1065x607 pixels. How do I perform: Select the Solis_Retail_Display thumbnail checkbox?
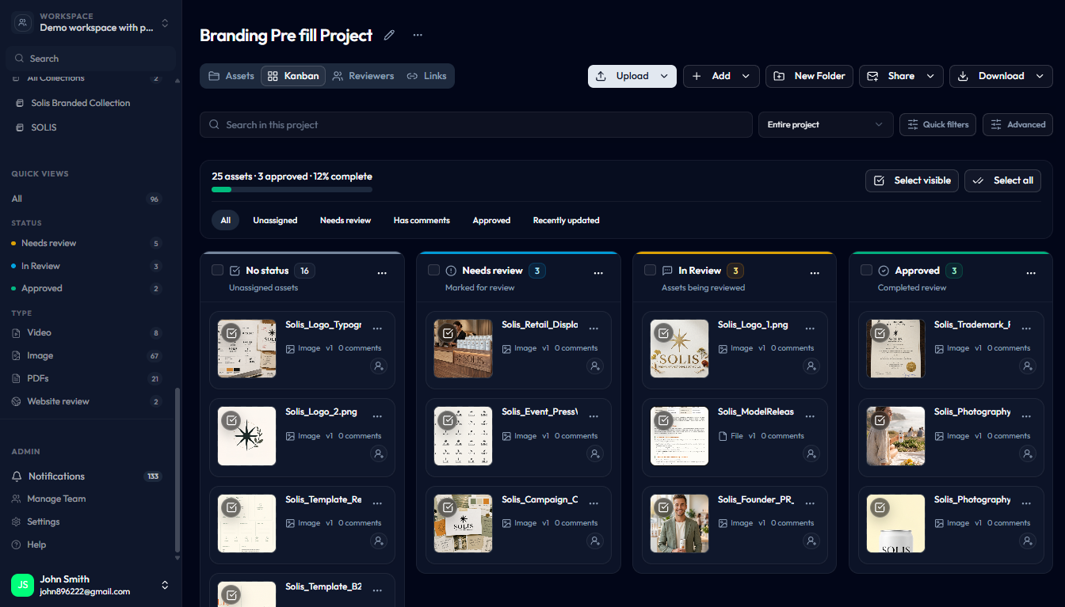pyautogui.click(x=448, y=333)
